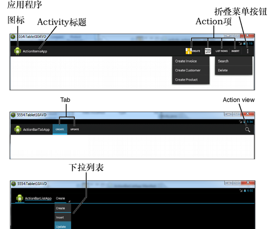Minimize the first emulator window
This screenshot has height=229, width=270.
(228, 35)
